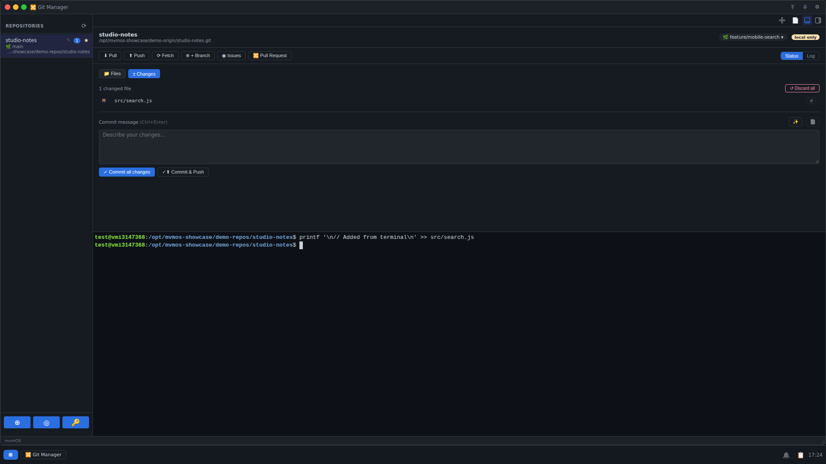The image size is (826, 464).
Task: Select the ± Changes tab
Action: pos(144,74)
